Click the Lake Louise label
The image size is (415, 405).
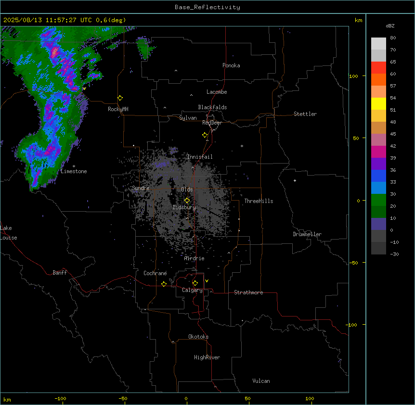click(9, 233)
